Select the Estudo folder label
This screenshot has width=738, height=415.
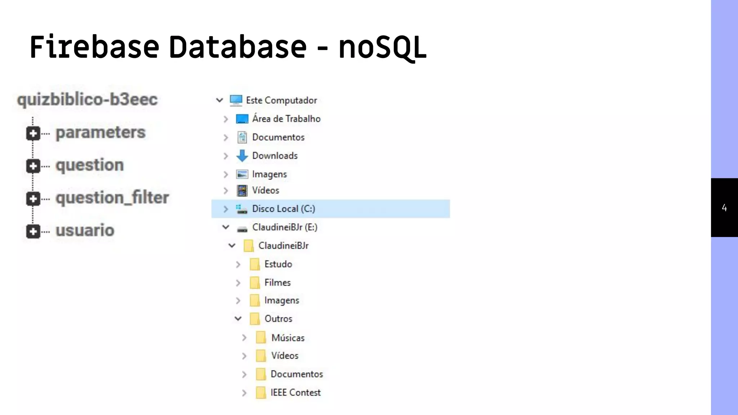pyautogui.click(x=278, y=264)
